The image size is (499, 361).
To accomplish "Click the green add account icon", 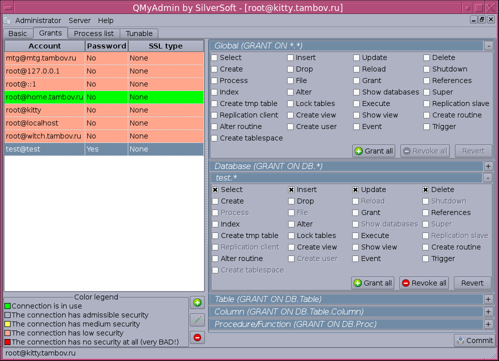I will tap(197, 302).
